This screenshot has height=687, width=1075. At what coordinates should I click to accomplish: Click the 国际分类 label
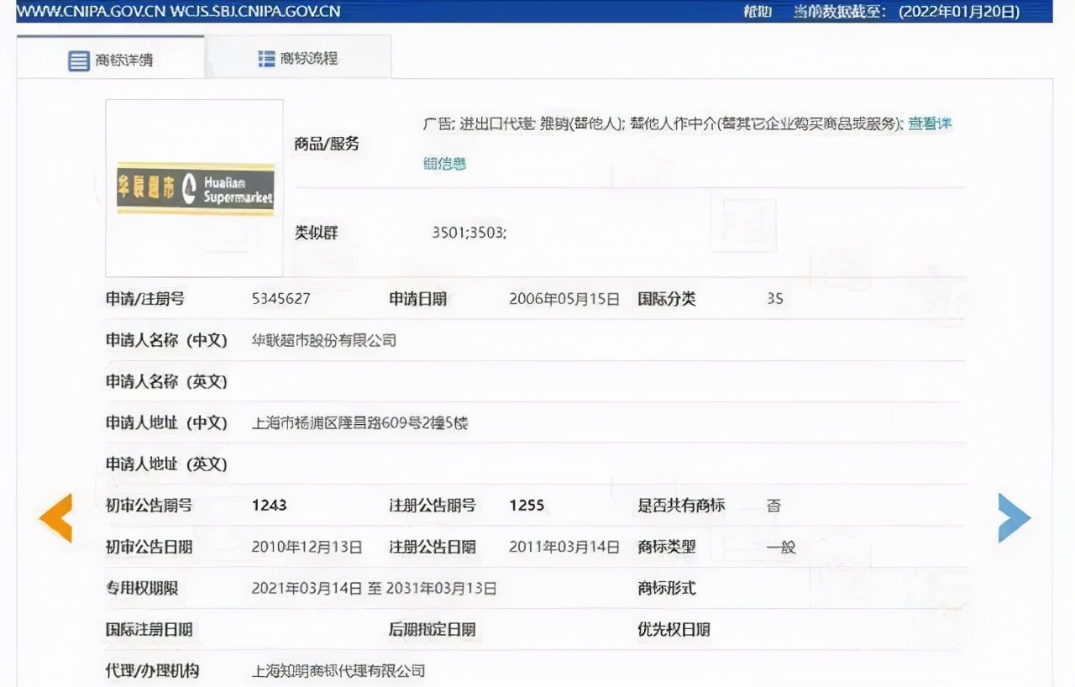668,299
